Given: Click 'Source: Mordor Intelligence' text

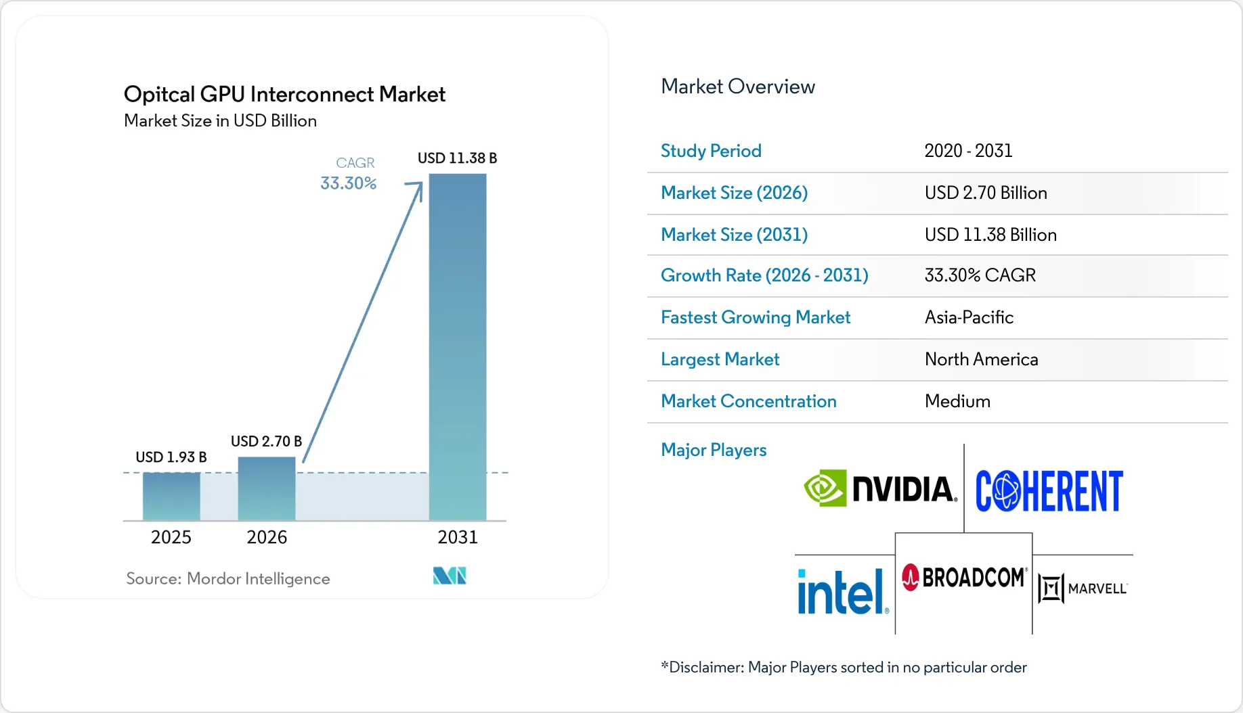Looking at the screenshot, I should pos(228,579).
